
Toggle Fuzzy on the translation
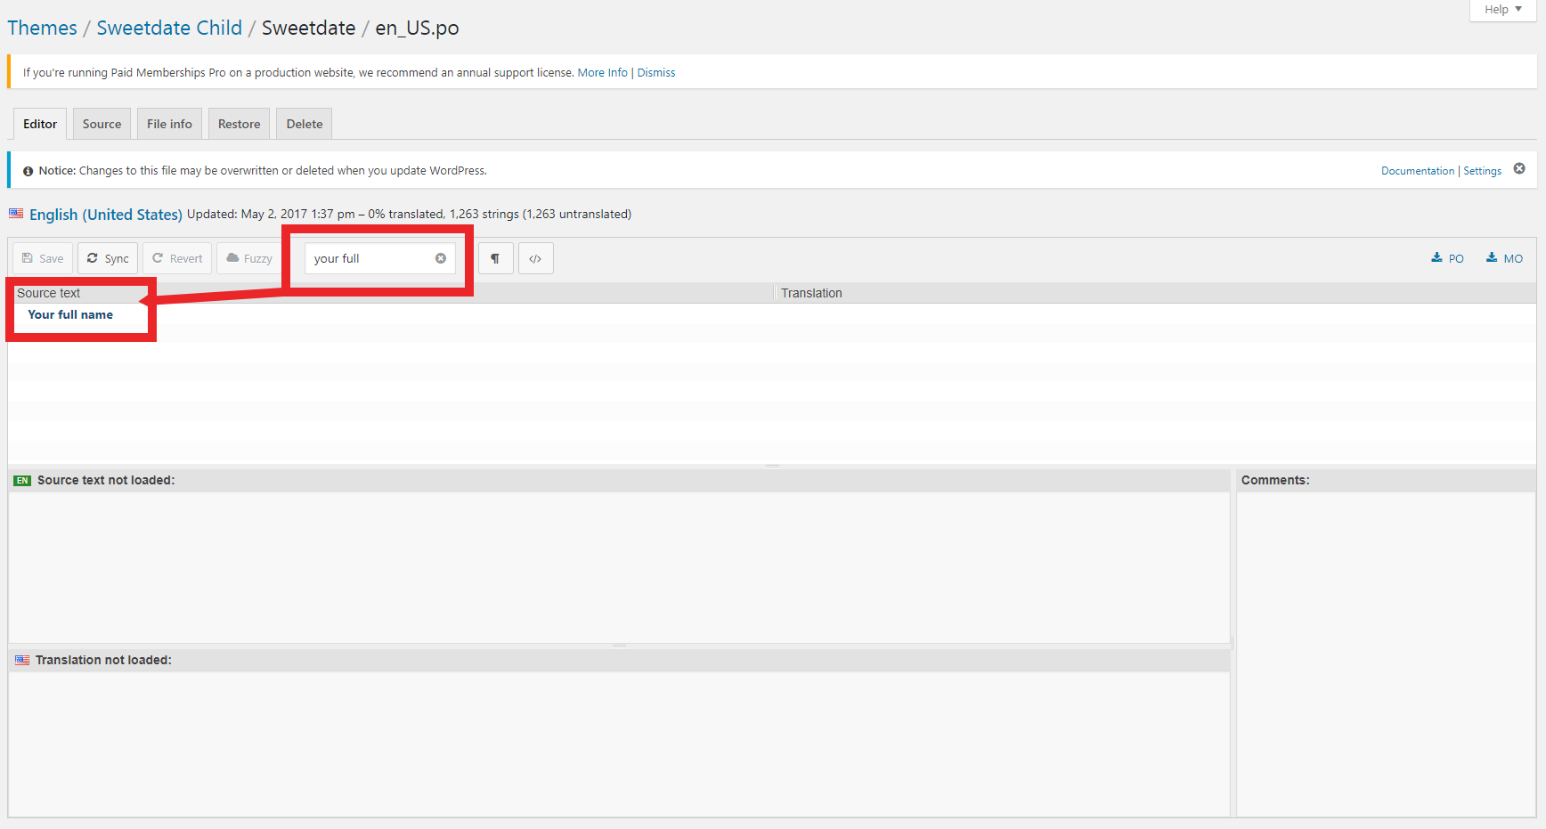click(249, 258)
